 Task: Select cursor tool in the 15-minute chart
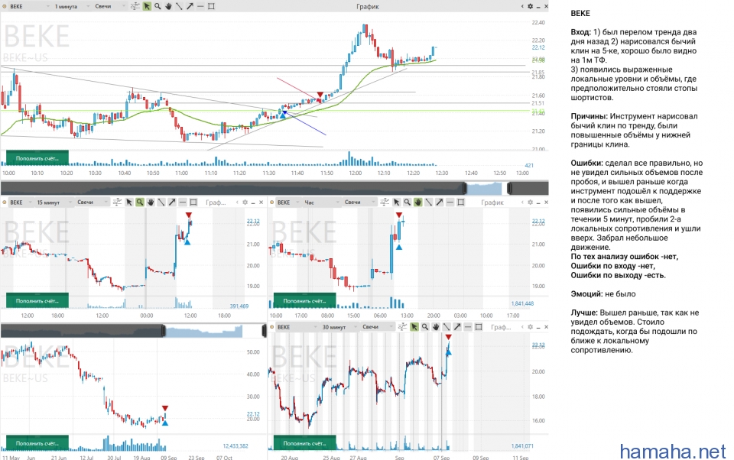tap(128, 202)
